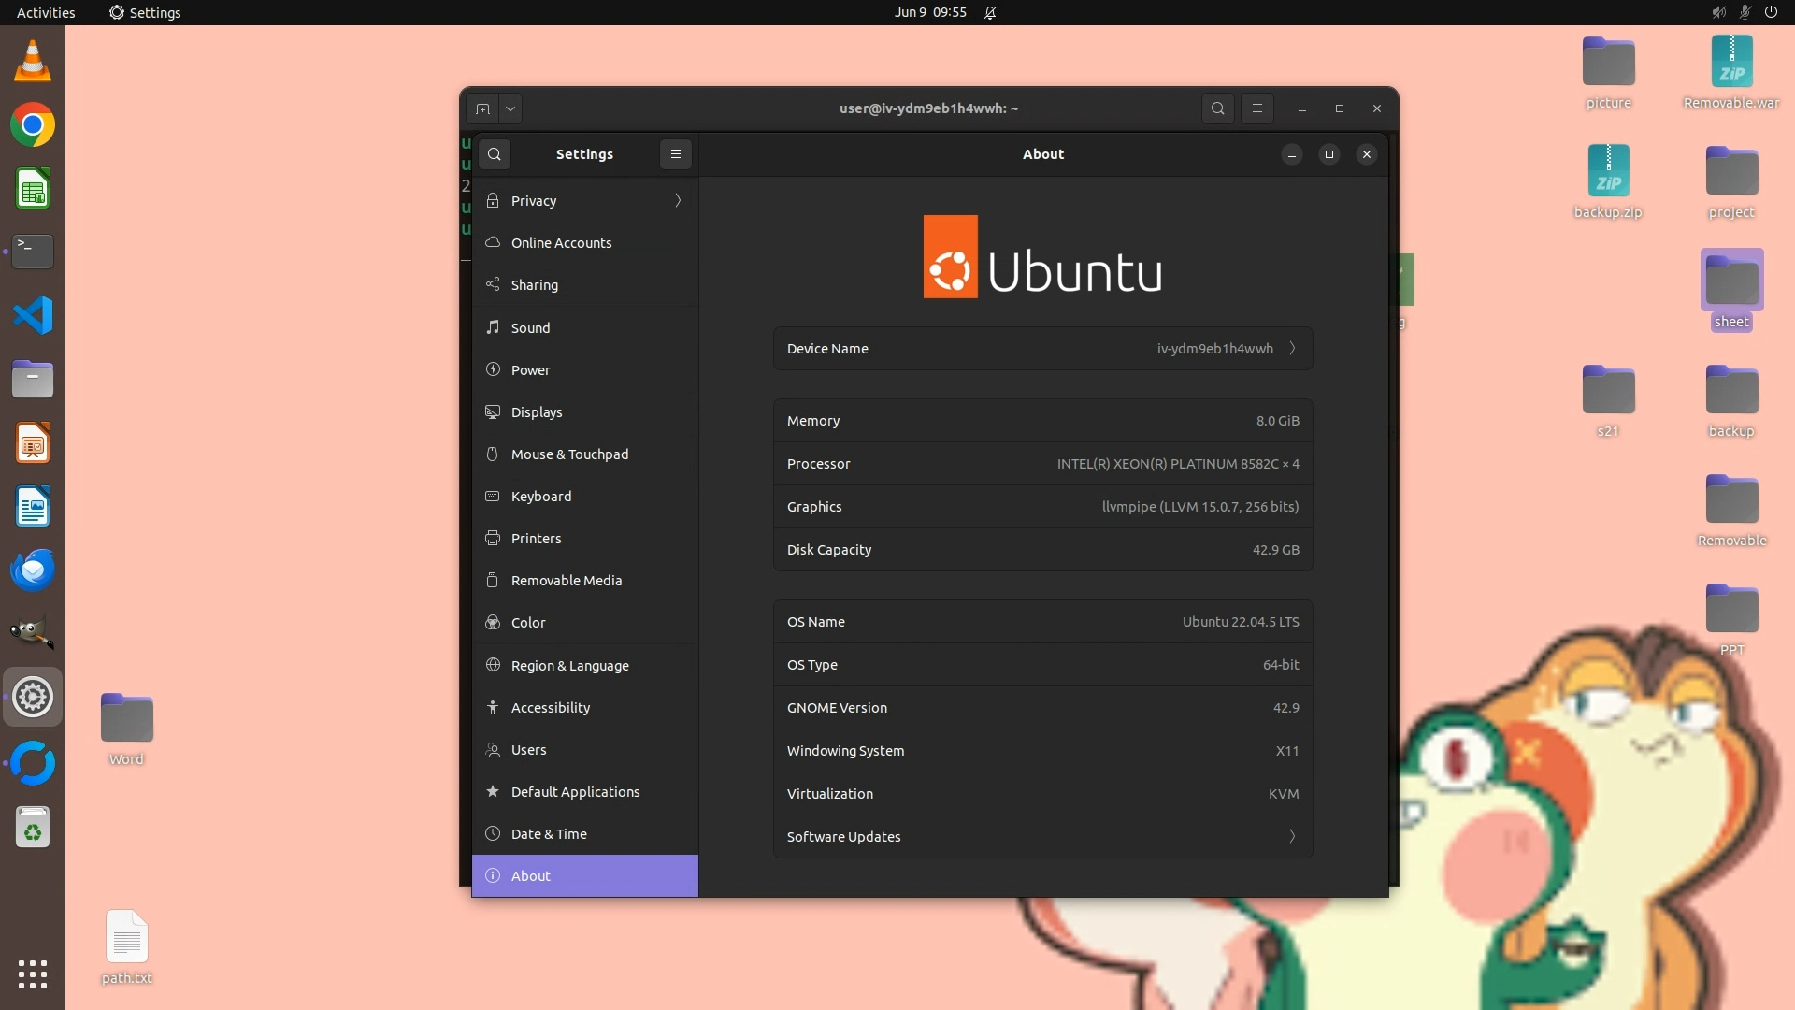The width and height of the screenshot is (1795, 1010).
Task: Click the Activities button
Action: pos(46,12)
